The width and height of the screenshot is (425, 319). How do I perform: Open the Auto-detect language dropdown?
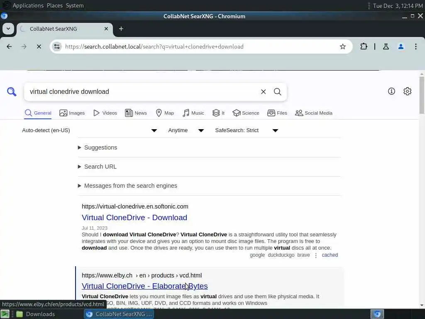coord(90,130)
